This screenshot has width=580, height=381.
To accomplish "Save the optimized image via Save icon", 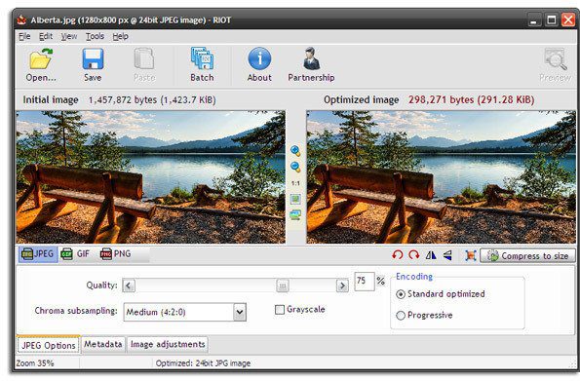I will tap(93, 59).
